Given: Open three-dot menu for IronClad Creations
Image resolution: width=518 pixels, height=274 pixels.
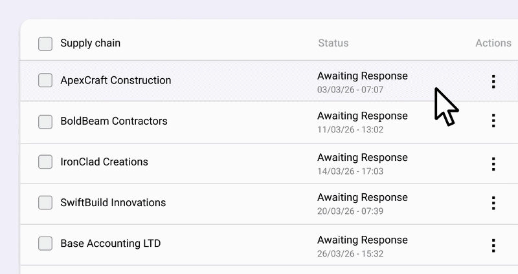Looking at the screenshot, I should click(x=493, y=163).
